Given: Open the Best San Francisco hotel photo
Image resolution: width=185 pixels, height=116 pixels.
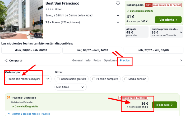Looking at the screenshot, I should (x=22, y=20).
